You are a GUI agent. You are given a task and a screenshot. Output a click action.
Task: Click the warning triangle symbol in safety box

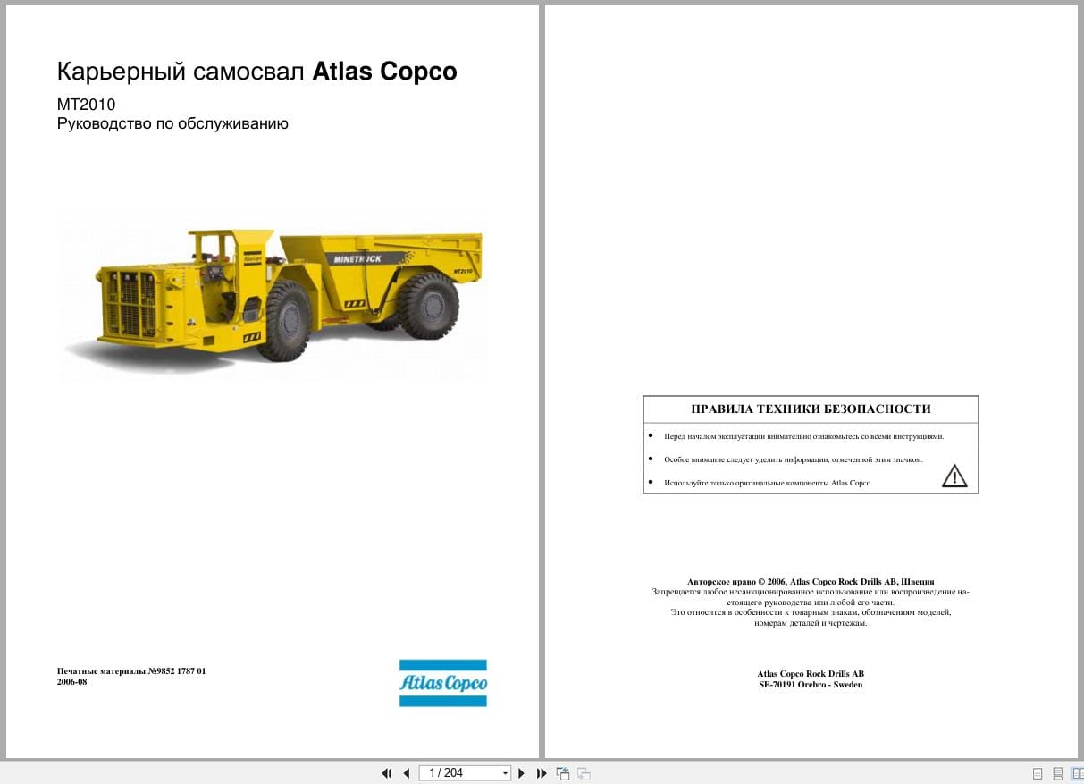pos(954,476)
